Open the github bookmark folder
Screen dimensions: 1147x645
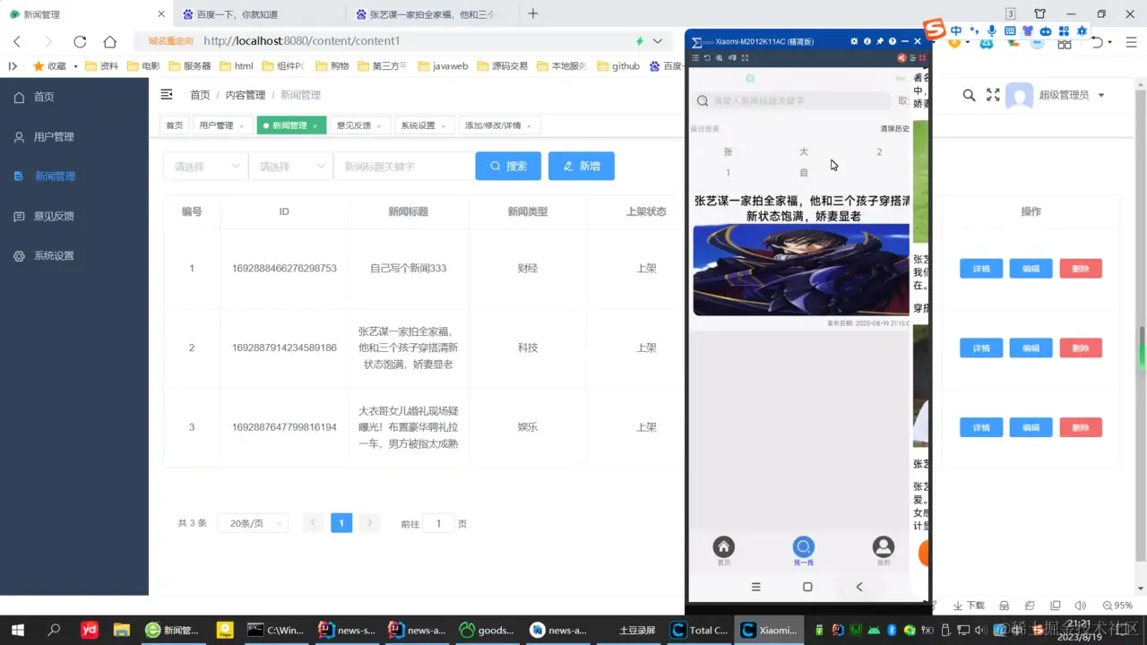coord(618,66)
